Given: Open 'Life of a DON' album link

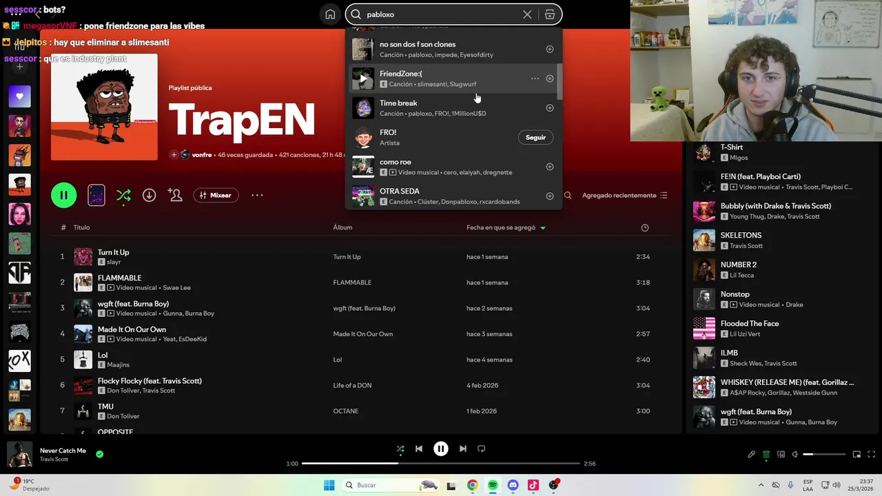Looking at the screenshot, I should 352,386.
